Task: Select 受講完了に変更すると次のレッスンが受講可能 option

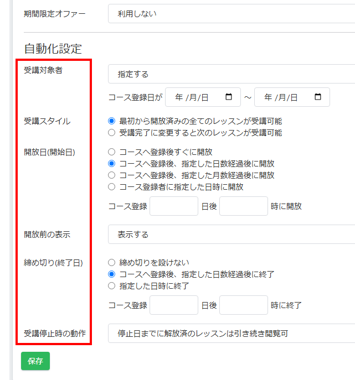Action: pyautogui.click(x=112, y=133)
